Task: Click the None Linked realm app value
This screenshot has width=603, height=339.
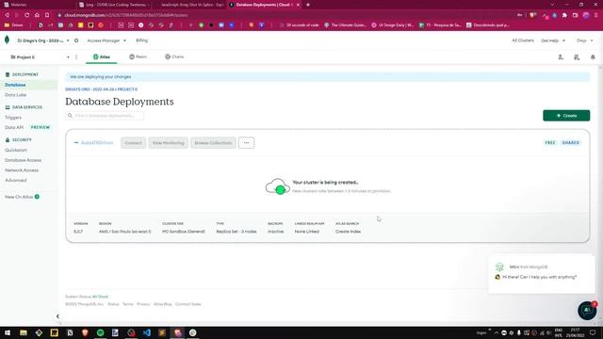Action: click(307, 232)
